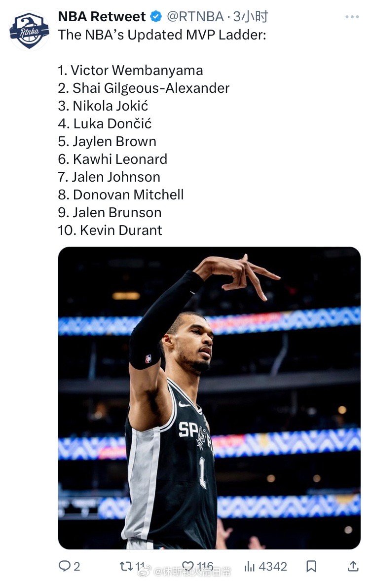Open the three-dot more options menu
Viewport: 370px width, 581px height.
point(352,17)
